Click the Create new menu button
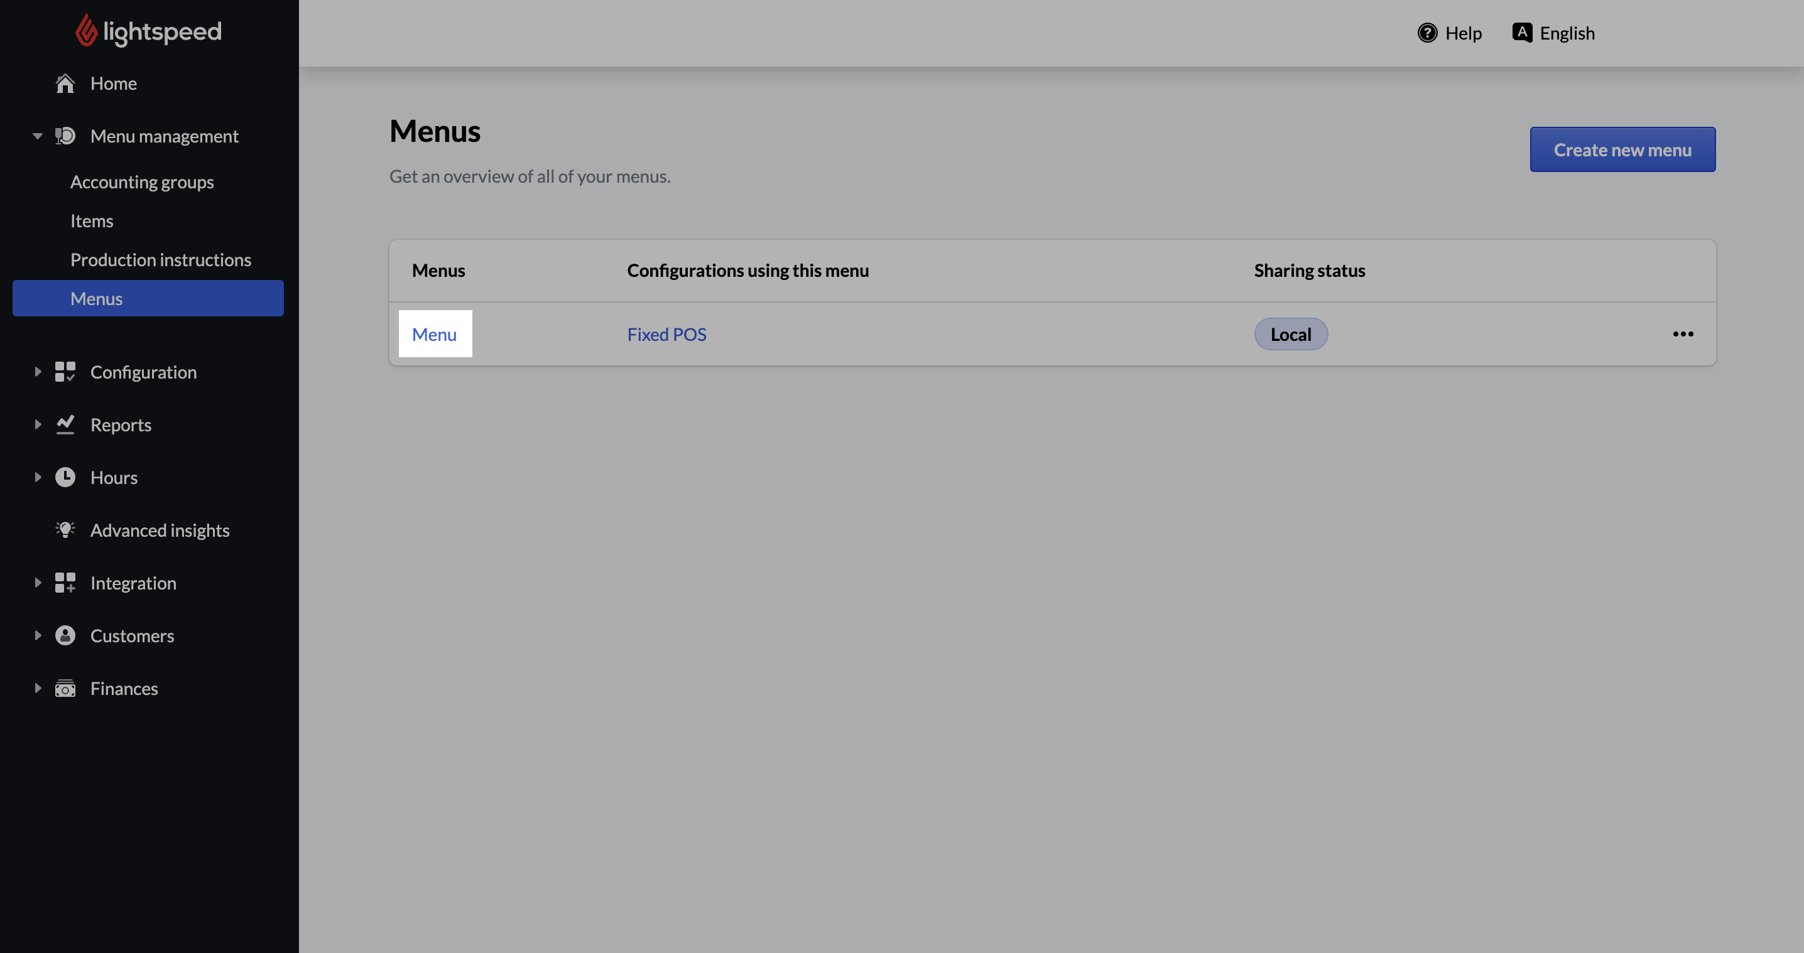The image size is (1804, 953). click(1622, 149)
